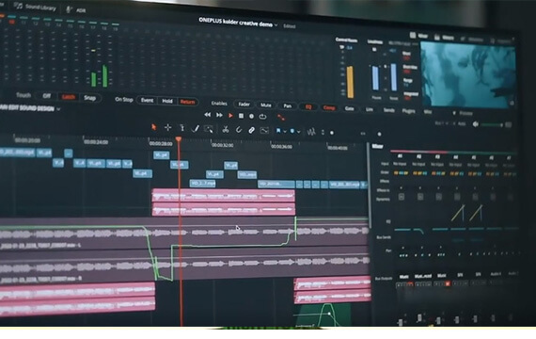The width and height of the screenshot is (536, 339).
Task: Toggle the Comp enable button
Action: coord(329,107)
